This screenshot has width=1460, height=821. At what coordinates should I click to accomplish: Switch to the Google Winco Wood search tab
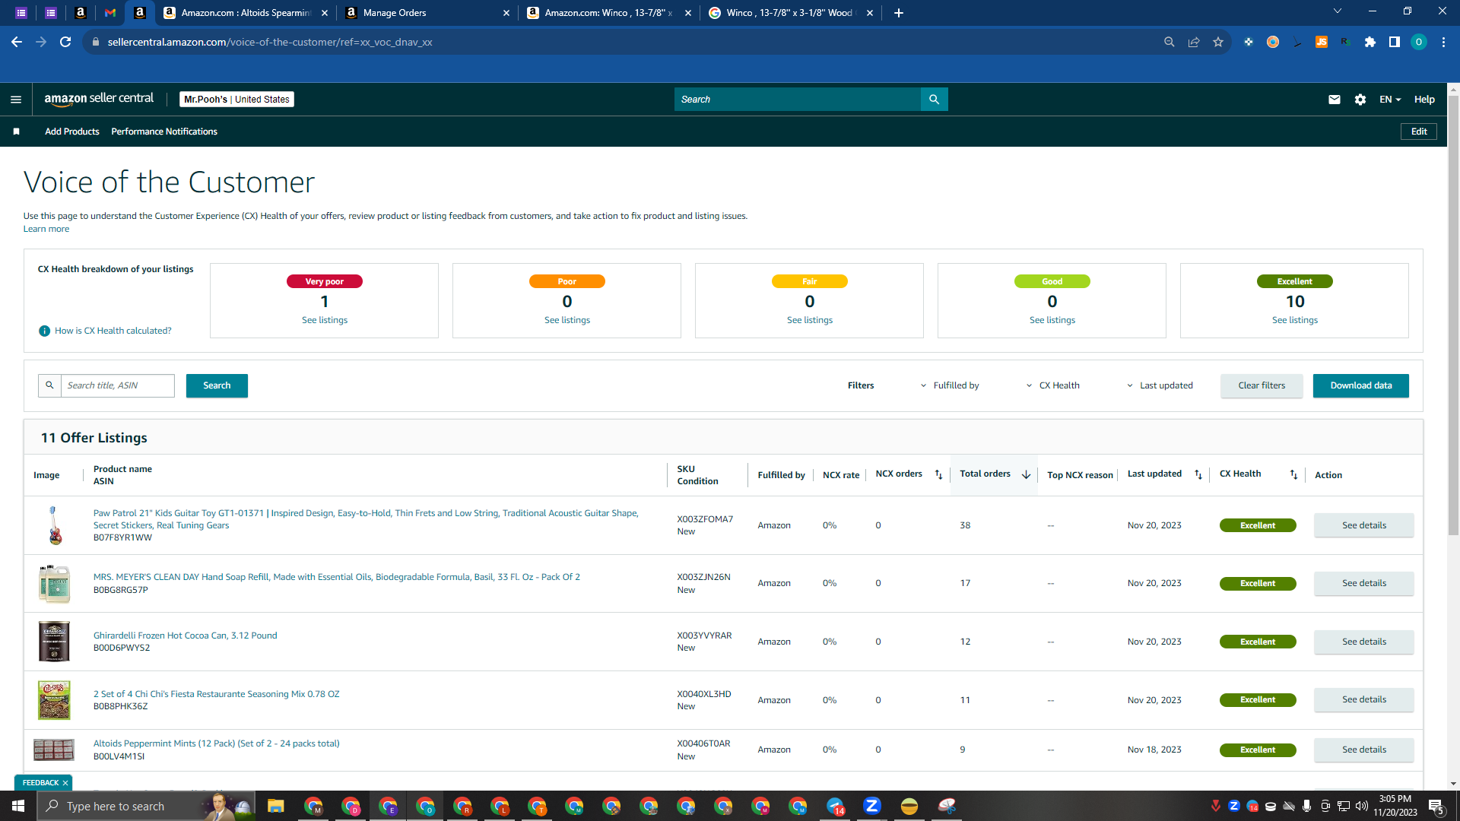[791, 13]
